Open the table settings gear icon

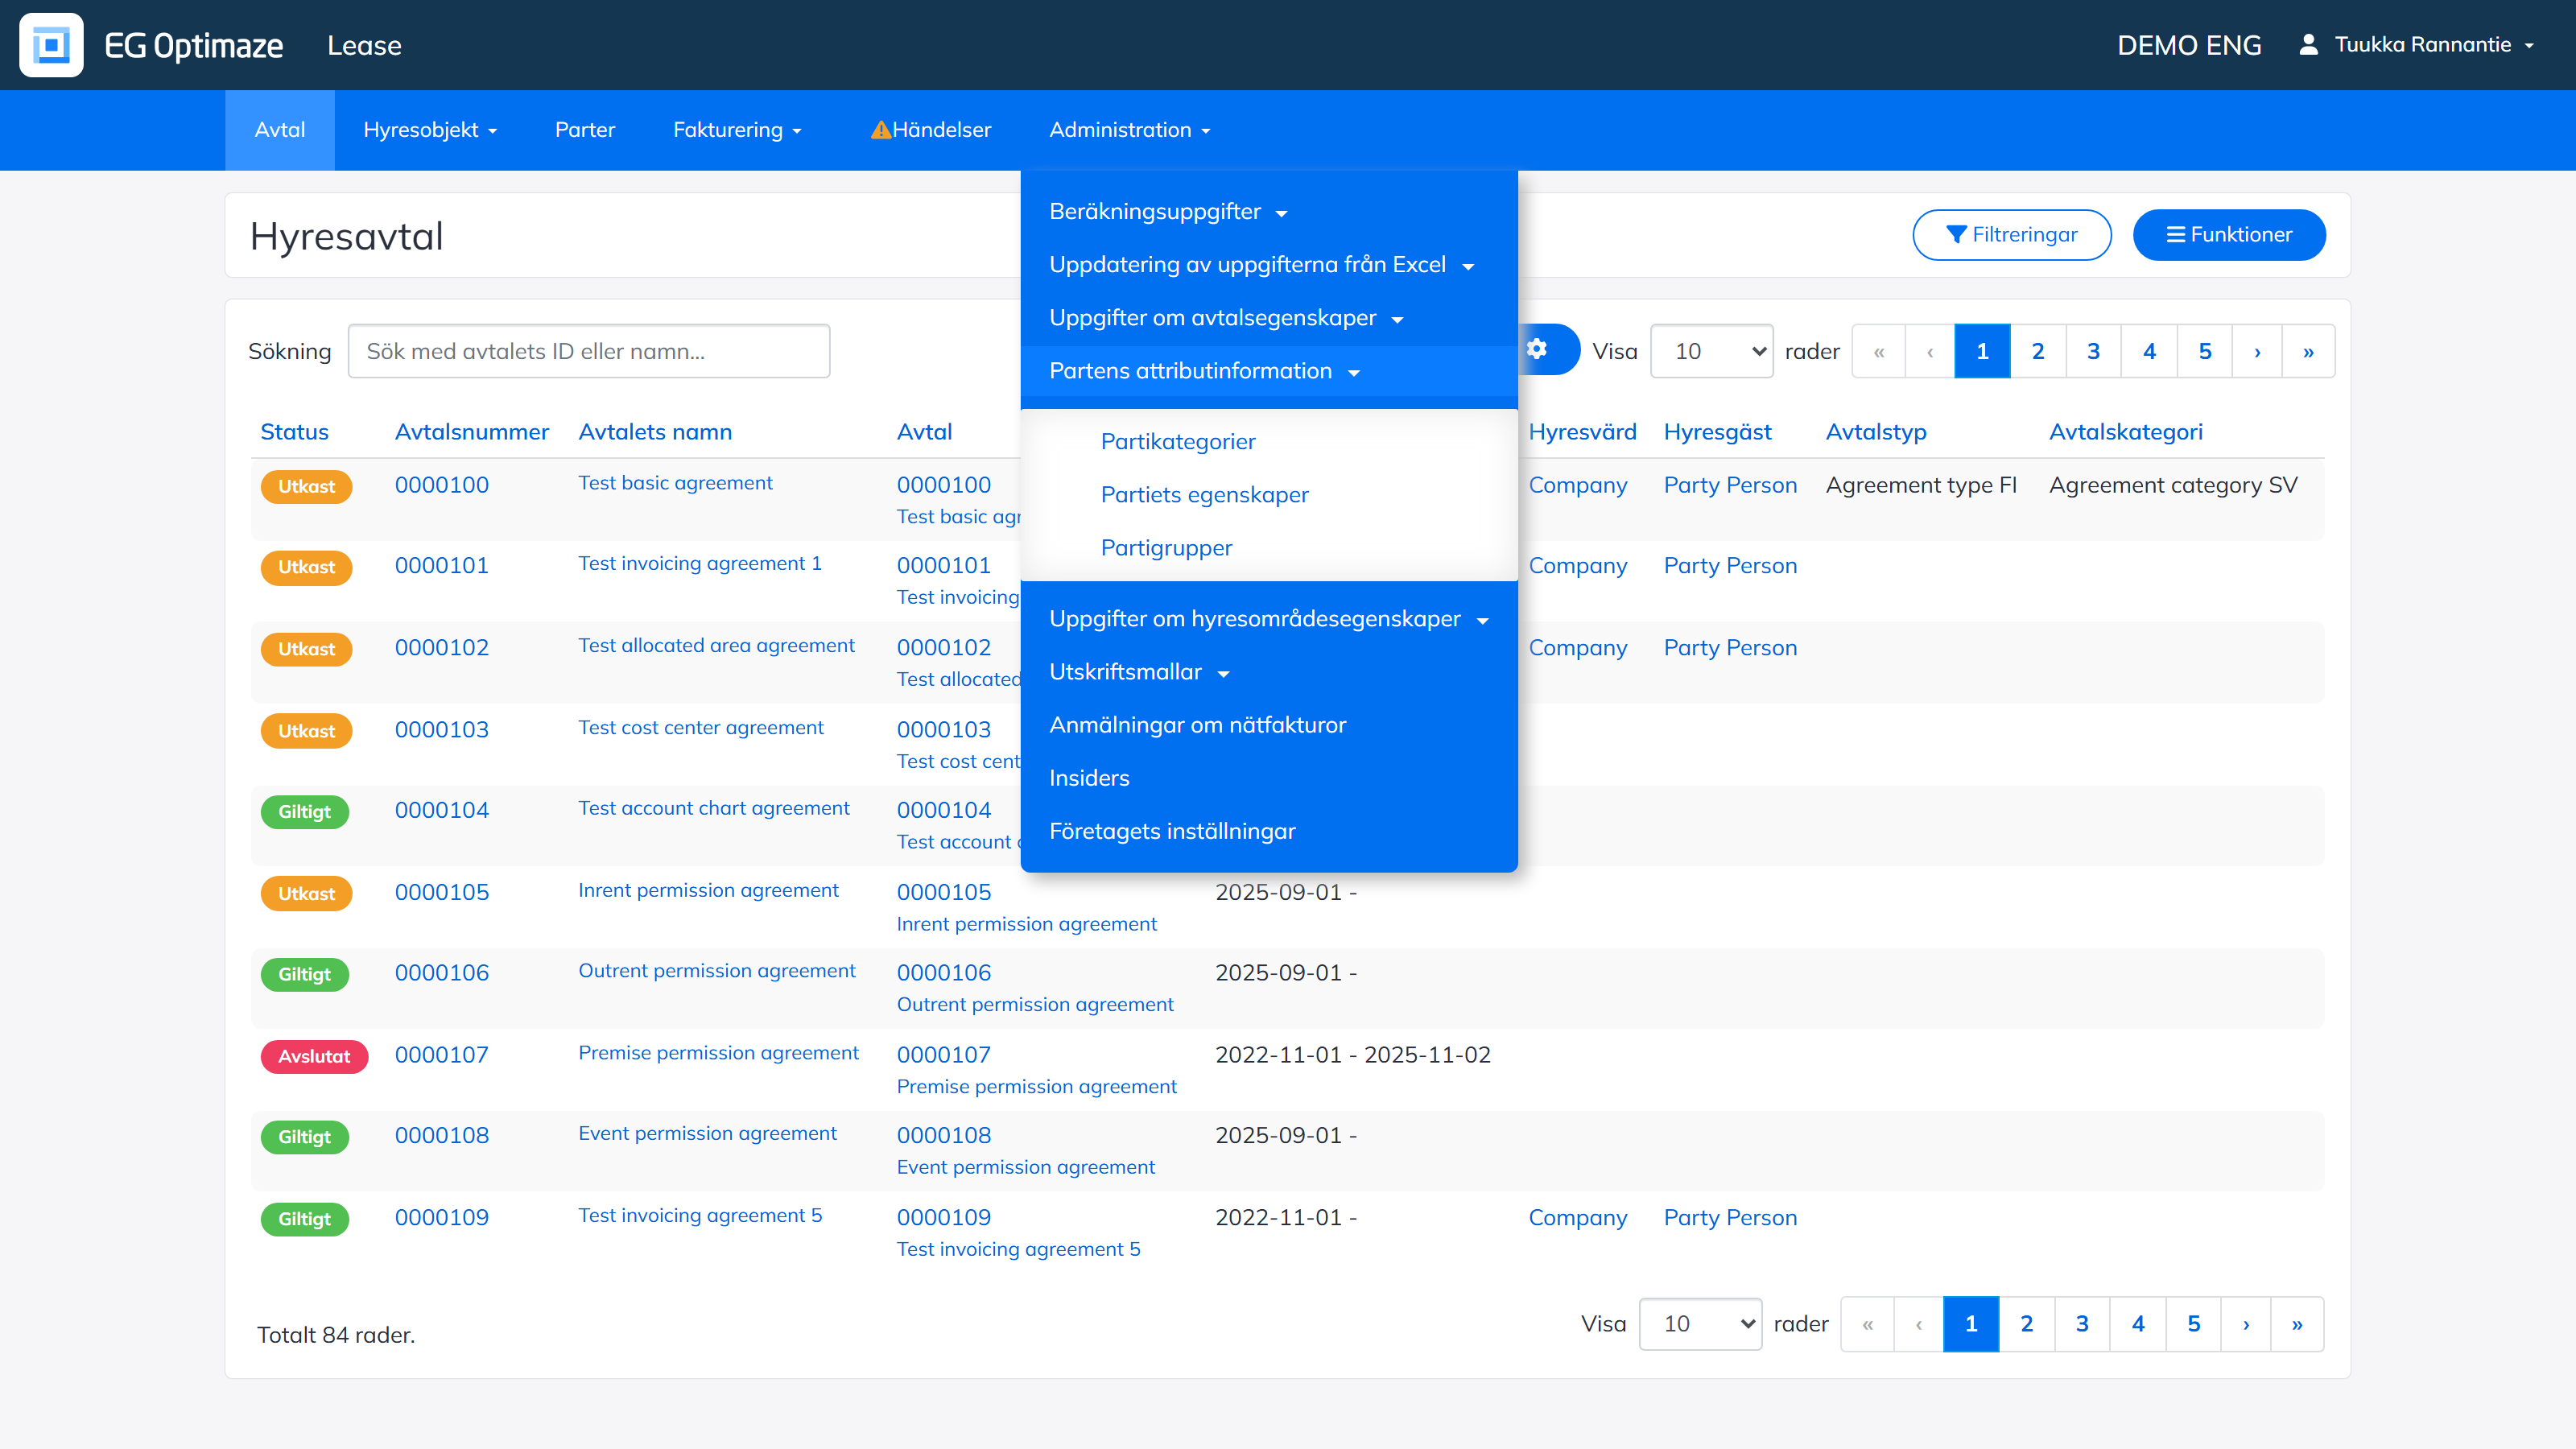[x=1537, y=349]
